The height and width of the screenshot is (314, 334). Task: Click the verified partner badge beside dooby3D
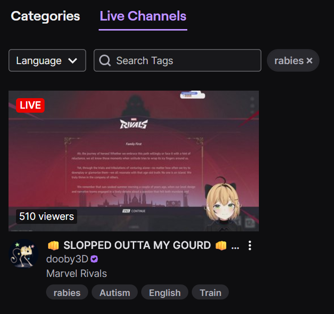[94, 259]
